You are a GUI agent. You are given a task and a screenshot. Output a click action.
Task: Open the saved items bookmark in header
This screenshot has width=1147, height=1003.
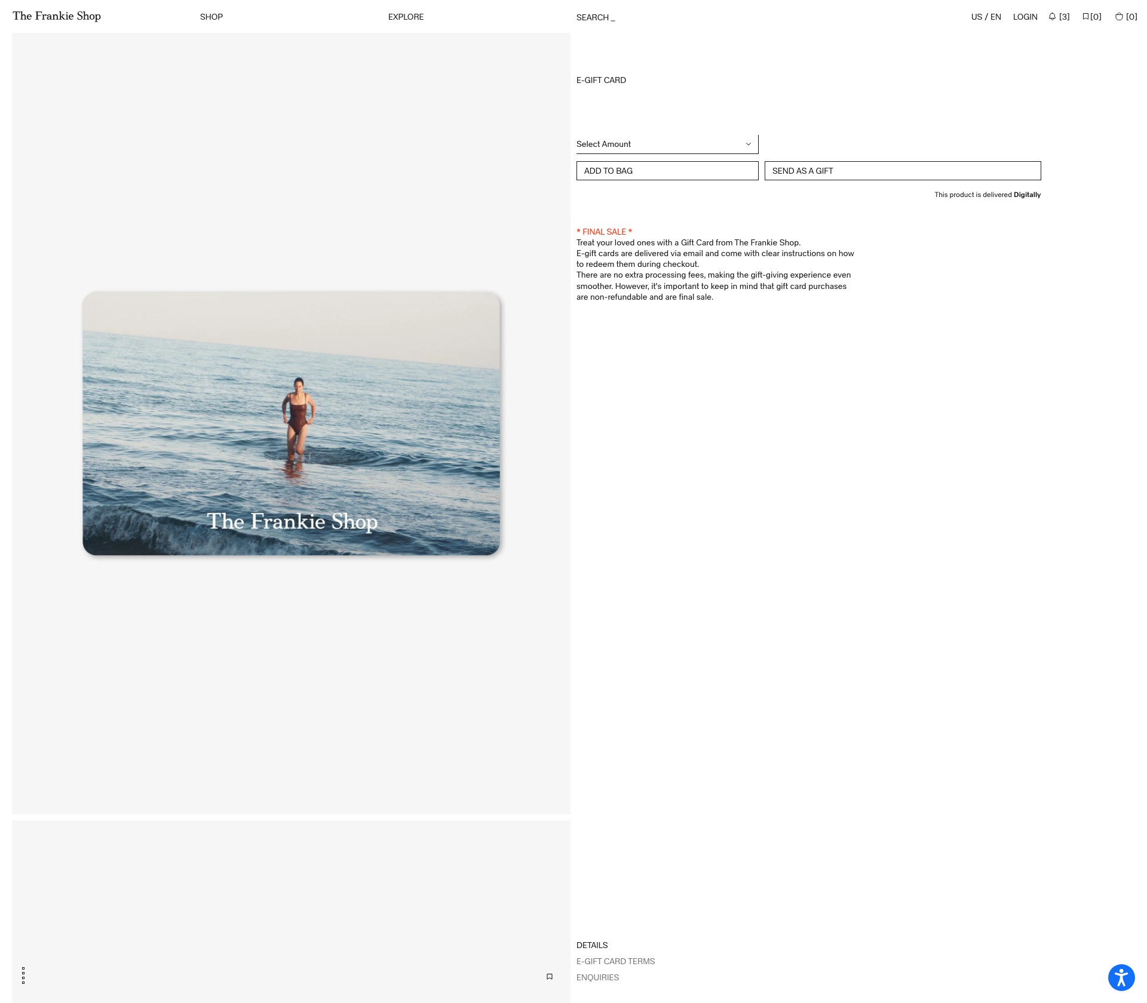(1091, 17)
